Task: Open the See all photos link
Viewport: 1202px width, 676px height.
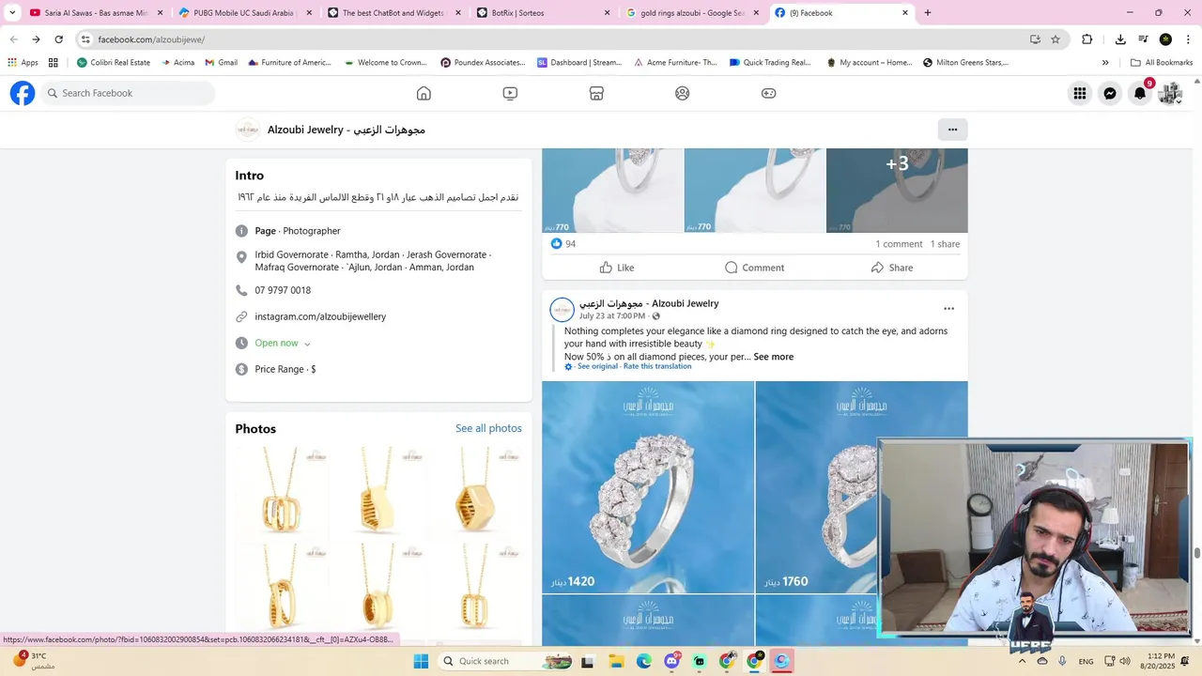Action: (x=488, y=428)
